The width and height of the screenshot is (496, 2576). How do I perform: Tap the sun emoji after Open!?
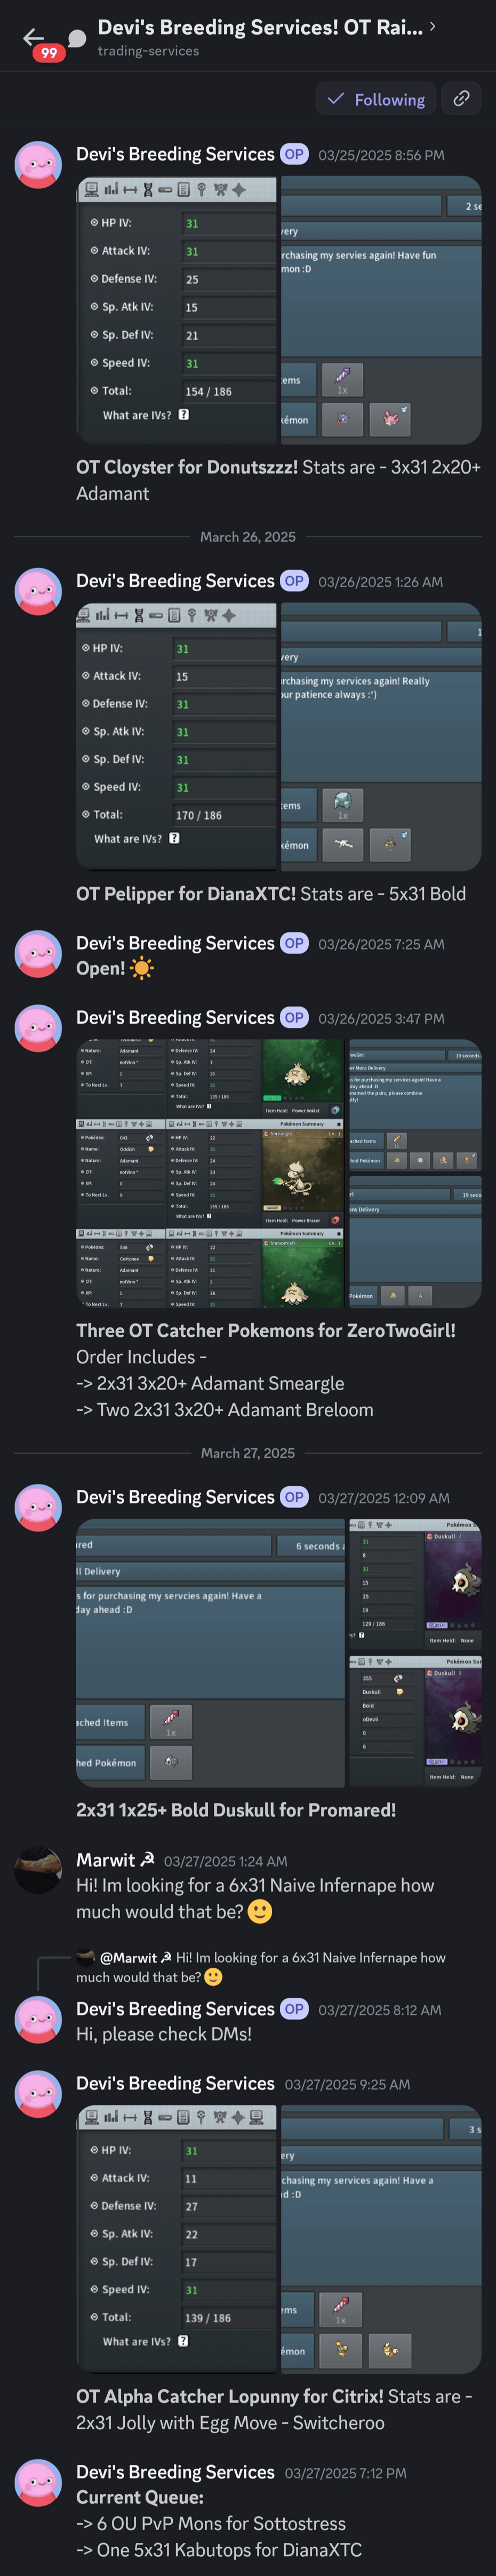[142, 968]
